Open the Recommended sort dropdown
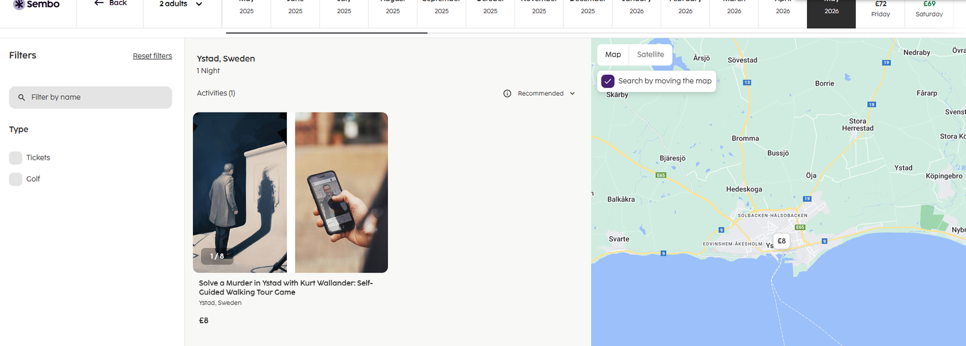 (x=546, y=94)
